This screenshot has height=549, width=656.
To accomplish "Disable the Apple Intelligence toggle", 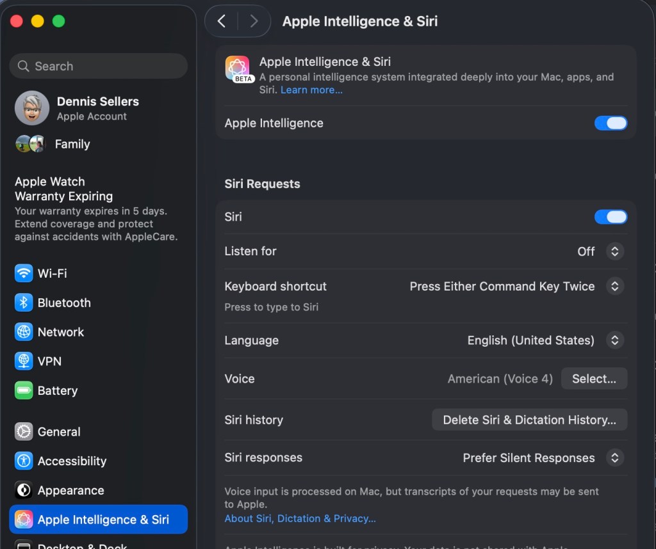I will coord(611,123).
